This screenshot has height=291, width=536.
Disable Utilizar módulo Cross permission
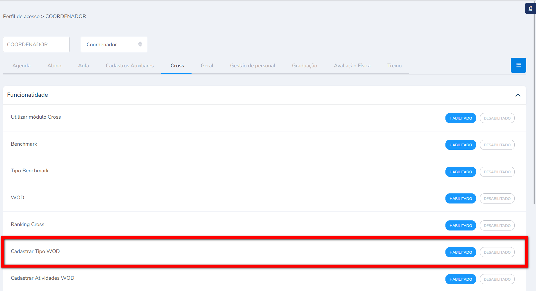[497, 118]
